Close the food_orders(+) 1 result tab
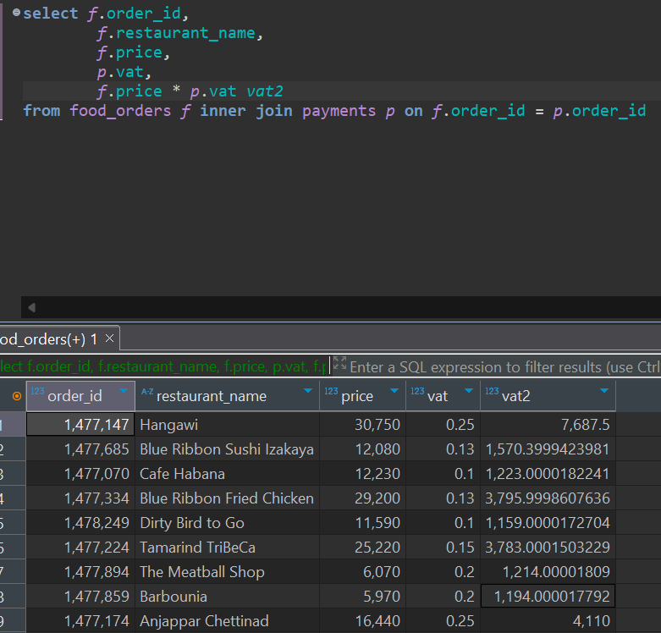 (109, 338)
